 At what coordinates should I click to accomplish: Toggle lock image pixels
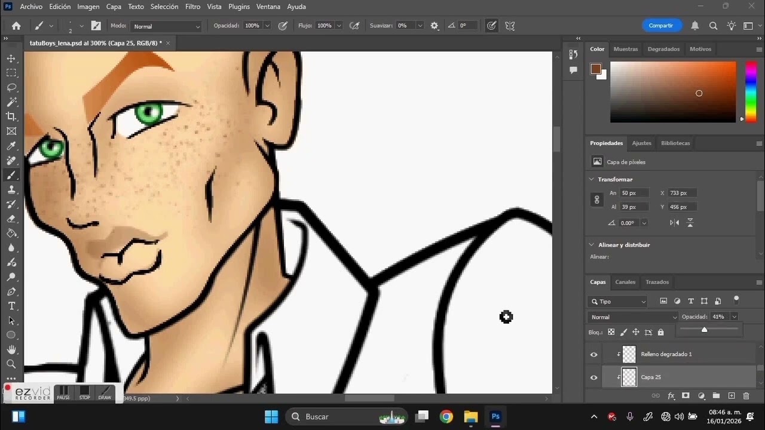[623, 332]
